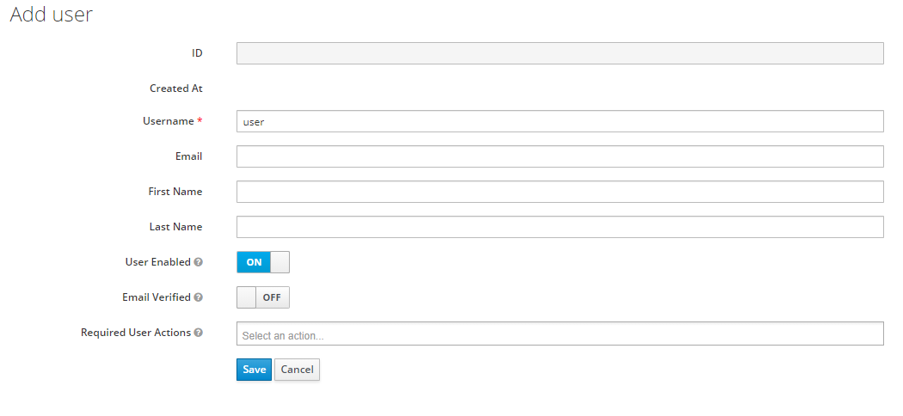The image size is (903, 416).
Task: Open the 'Select an action...' dropdown
Action: click(560, 333)
